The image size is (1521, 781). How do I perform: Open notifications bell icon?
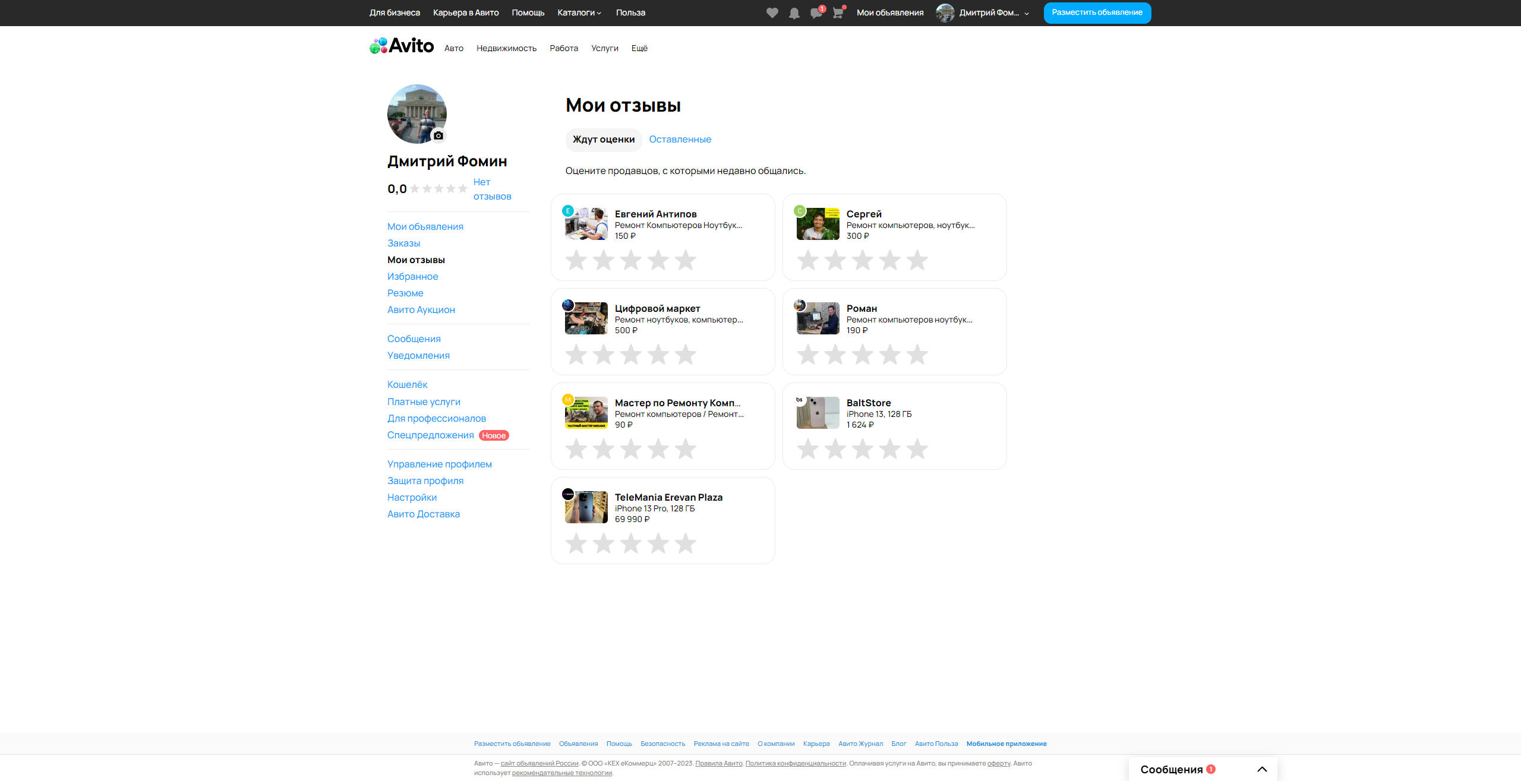[x=794, y=12]
